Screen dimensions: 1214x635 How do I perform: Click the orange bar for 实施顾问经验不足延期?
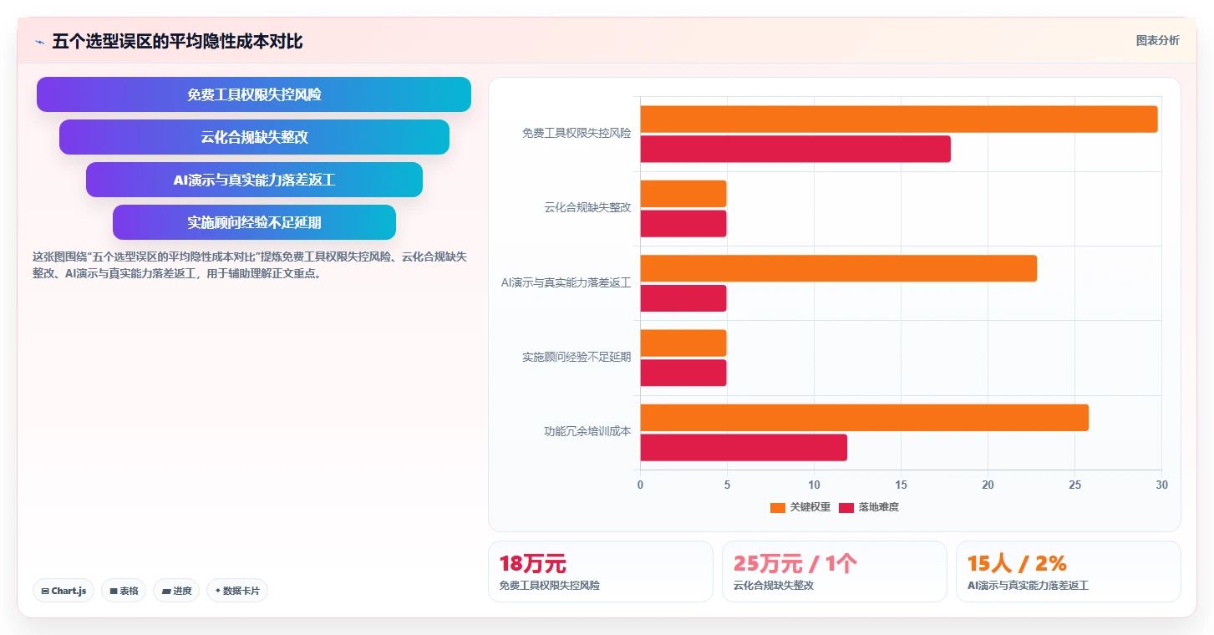tap(683, 343)
